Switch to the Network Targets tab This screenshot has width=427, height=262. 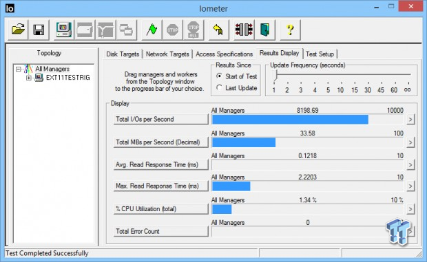(167, 54)
